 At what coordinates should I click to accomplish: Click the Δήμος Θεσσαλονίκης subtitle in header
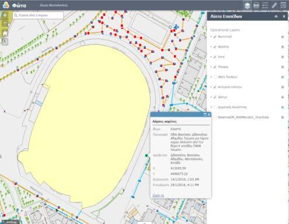54,5
